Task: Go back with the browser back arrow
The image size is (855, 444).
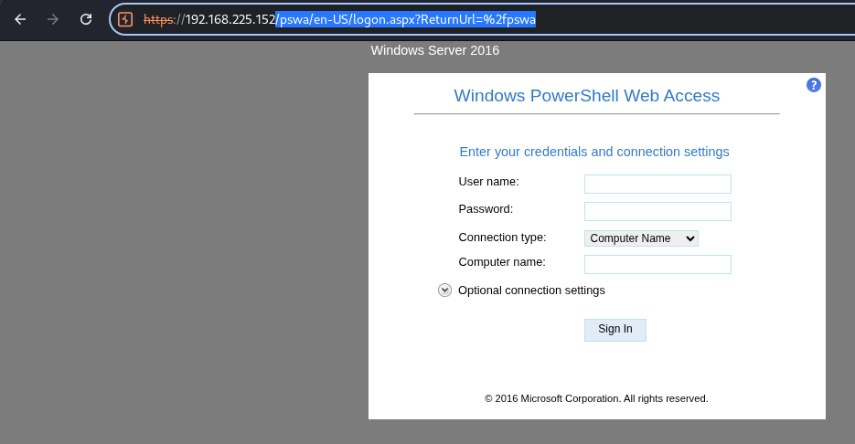Action: (20, 19)
